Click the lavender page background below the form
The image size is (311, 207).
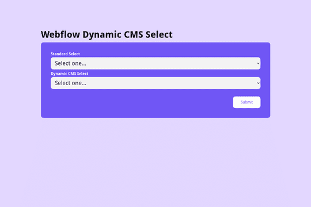pyautogui.click(x=155, y=162)
